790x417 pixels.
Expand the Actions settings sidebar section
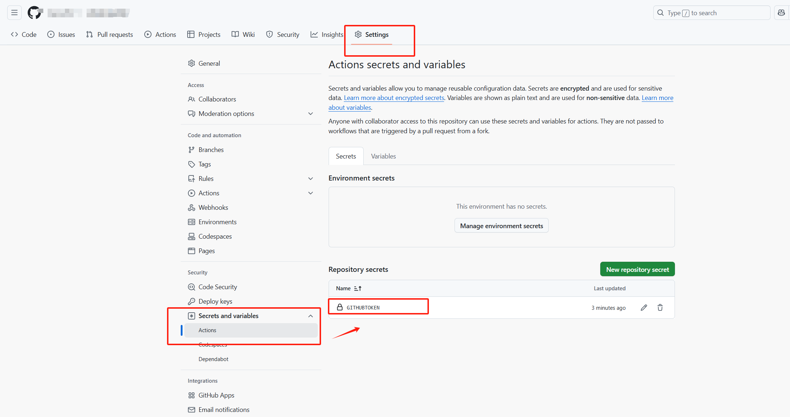[x=311, y=193]
